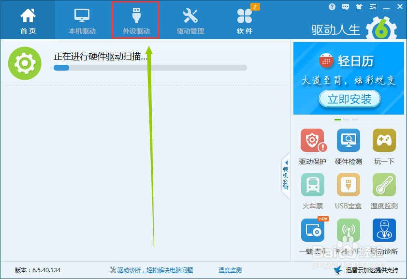Open the main menu dropdown icon
Viewport: 407px width, 279px height.
(373, 7)
